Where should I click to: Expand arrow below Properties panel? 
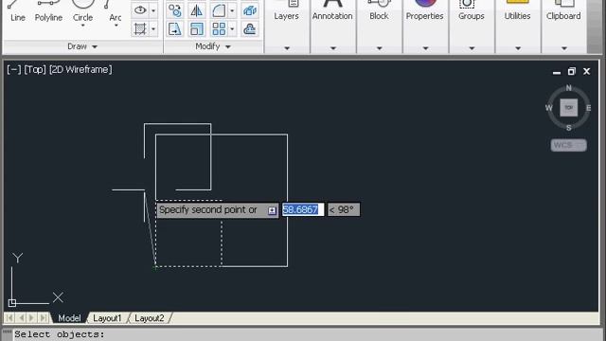[x=425, y=48]
